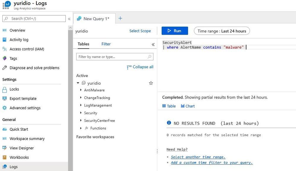Screen dimensions: 296x171
Task: Click the fx Functions icon
Action: 87,128
